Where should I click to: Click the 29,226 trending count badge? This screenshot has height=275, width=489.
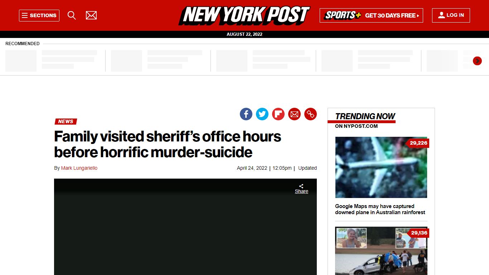click(x=418, y=143)
